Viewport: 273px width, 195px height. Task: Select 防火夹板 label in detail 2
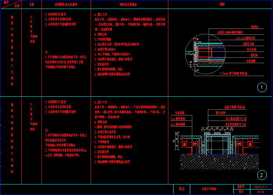(x=220, y=113)
